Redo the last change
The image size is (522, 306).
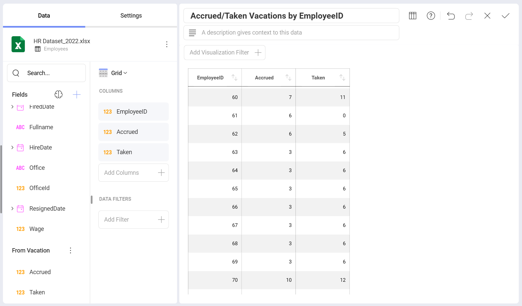[469, 16]
